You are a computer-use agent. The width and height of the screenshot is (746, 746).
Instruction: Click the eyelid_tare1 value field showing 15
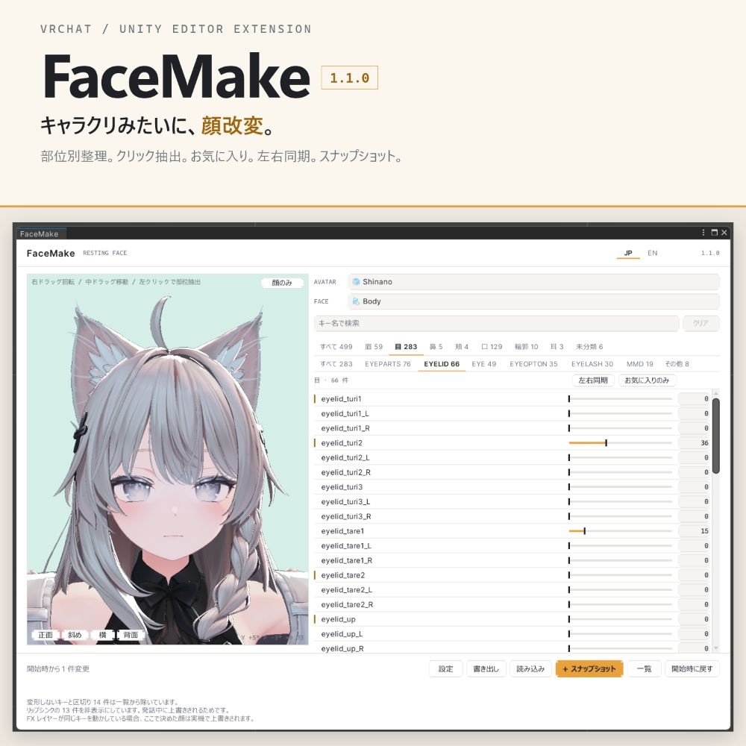[x=694, y=531]
